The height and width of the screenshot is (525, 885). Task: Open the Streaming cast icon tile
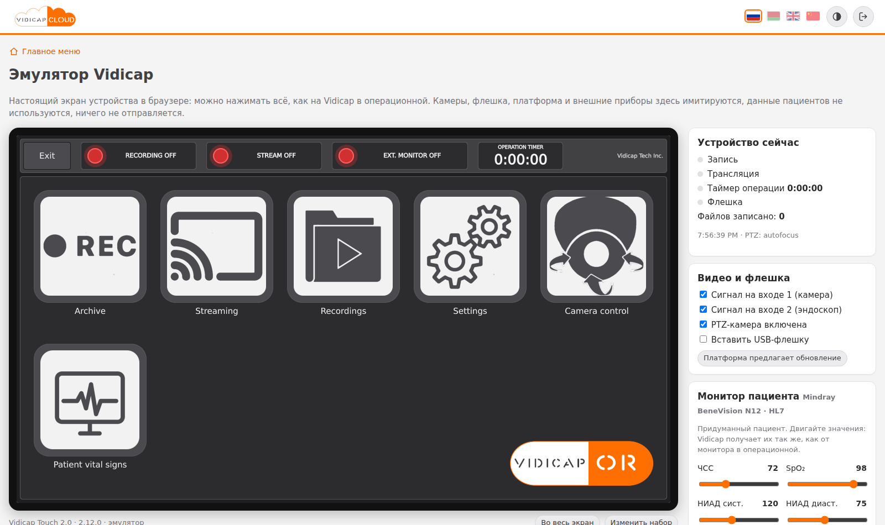pos(217,246)
